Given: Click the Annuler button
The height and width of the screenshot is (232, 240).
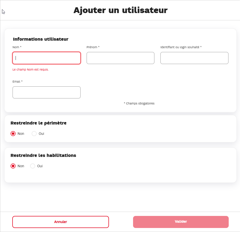Looking at the screenshot, I should point(61,222).
